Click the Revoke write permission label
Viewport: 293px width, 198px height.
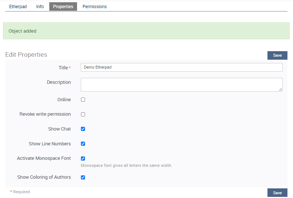[x=45, y=114]
